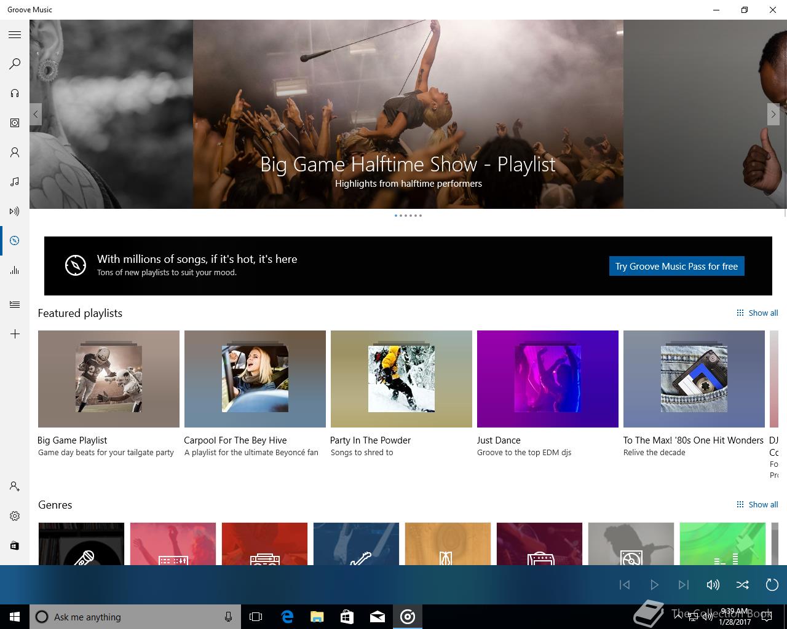Open the Artists person icon in sidebar
Viewport: 787px width, 629px height.
[15, 152]
